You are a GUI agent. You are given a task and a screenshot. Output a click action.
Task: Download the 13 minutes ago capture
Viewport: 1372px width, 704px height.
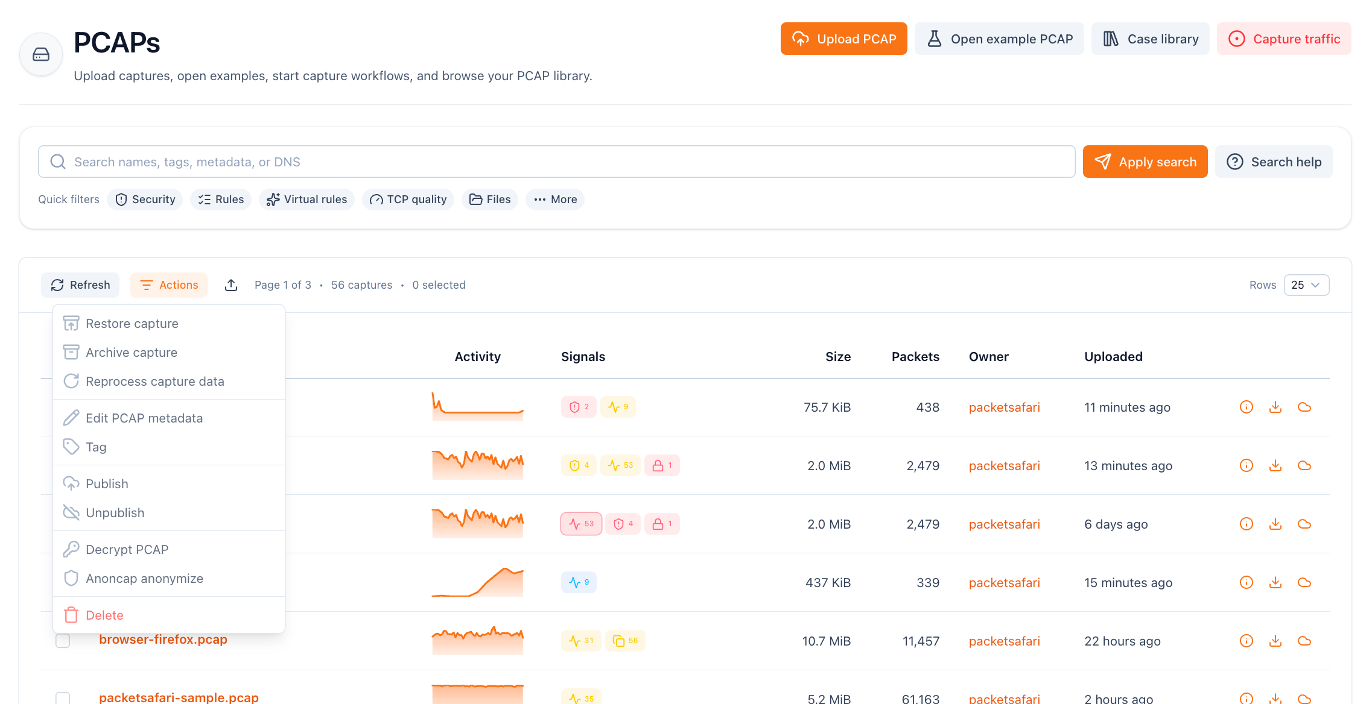pyautogui.click(x=1275, y=465)
